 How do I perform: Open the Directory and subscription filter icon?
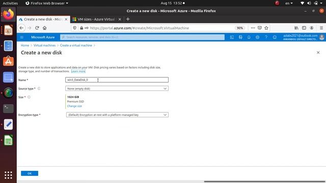click(x=240, y=37)
